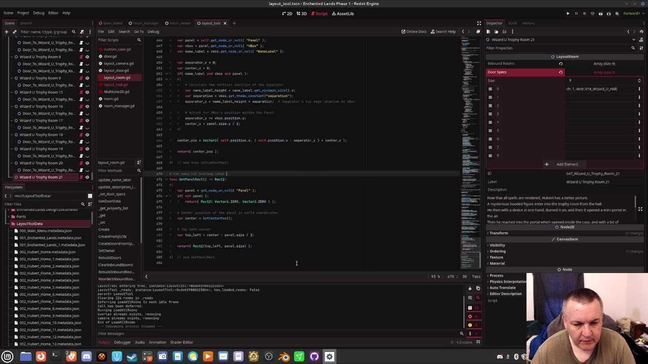Image resolution: width=648 pixels, height=364 pixels.
Task: Switch to the room_manager scene tab
Action: pos(144,23)
